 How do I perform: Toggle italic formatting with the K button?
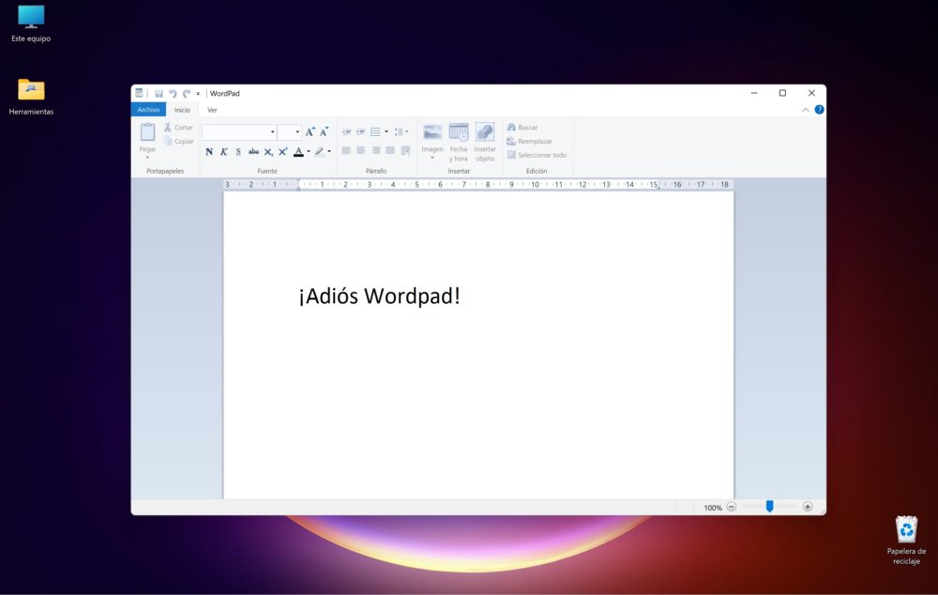click(x=224, y=151)
